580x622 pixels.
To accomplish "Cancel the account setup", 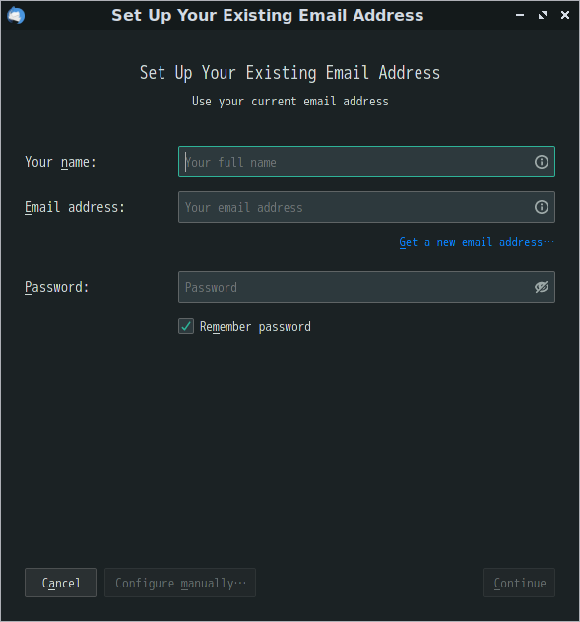I will point(61,583).
